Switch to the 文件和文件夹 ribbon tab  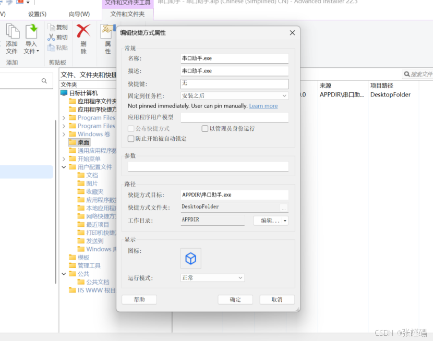[x=127, y=14]
